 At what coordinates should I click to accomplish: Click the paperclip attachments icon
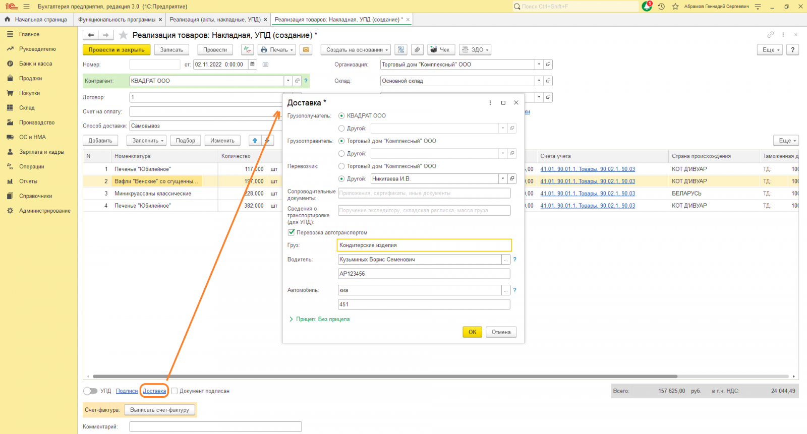417,50
